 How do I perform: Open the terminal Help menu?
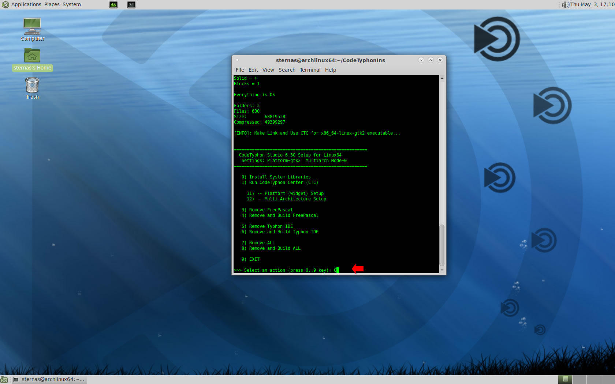point(331,70)
